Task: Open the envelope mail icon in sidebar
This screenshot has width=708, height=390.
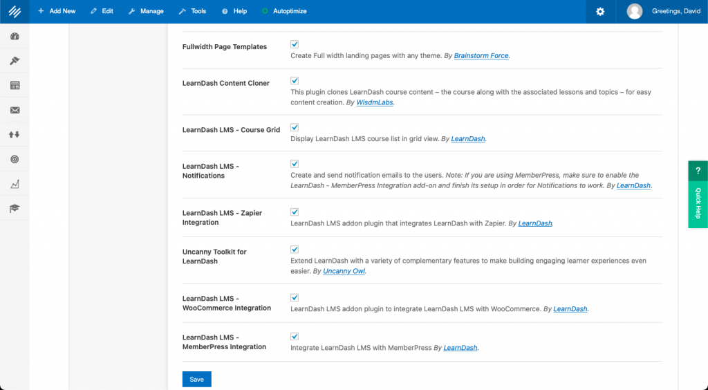Action: pos(15,110)
